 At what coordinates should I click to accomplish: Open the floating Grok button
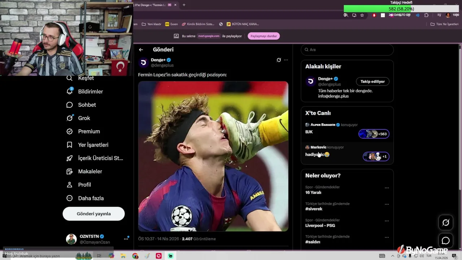point(446,223)
